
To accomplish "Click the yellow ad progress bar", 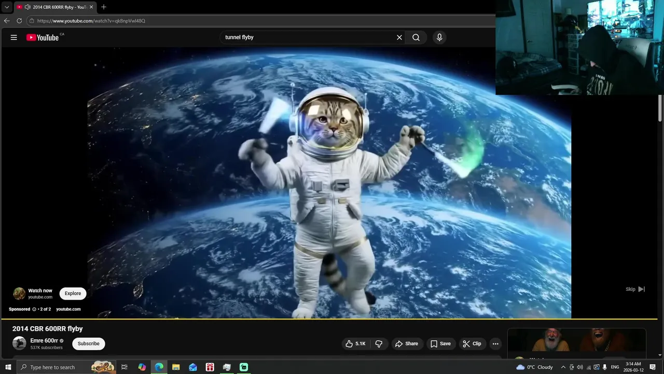I will click(329, 319).
